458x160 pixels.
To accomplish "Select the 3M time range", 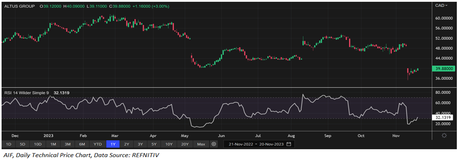I will tap(67, 144).
